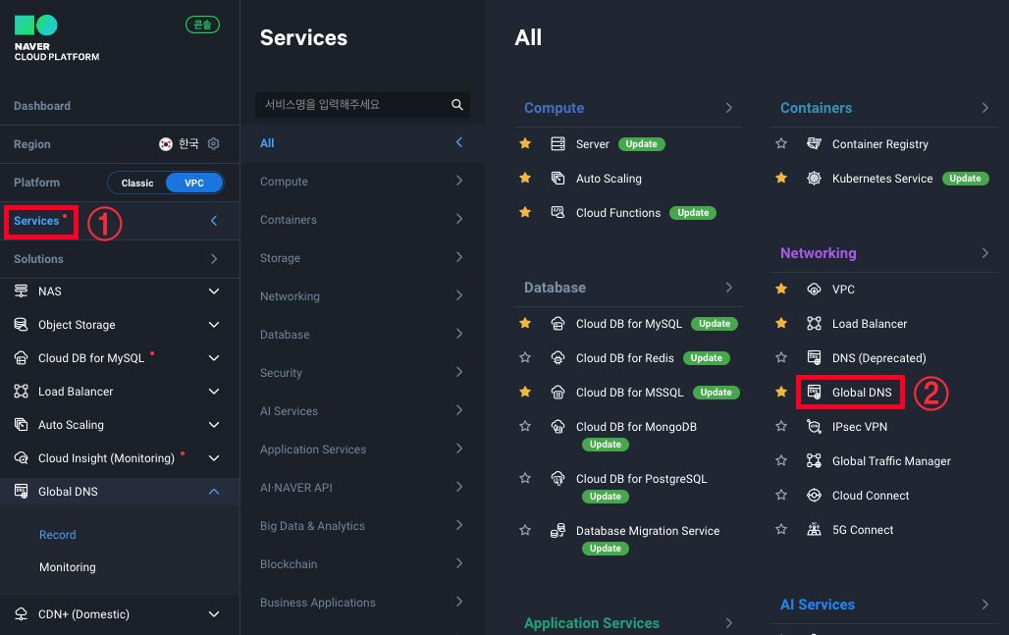This screenshot has height=635, width=1009.
Task: Unfavorite the Server star
Action: [x=525, y=143]
